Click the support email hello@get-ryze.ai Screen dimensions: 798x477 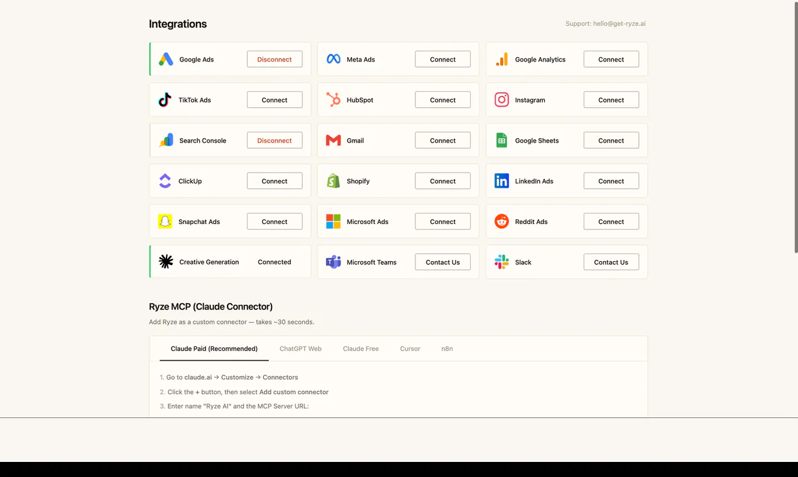[x=620, y=24]
